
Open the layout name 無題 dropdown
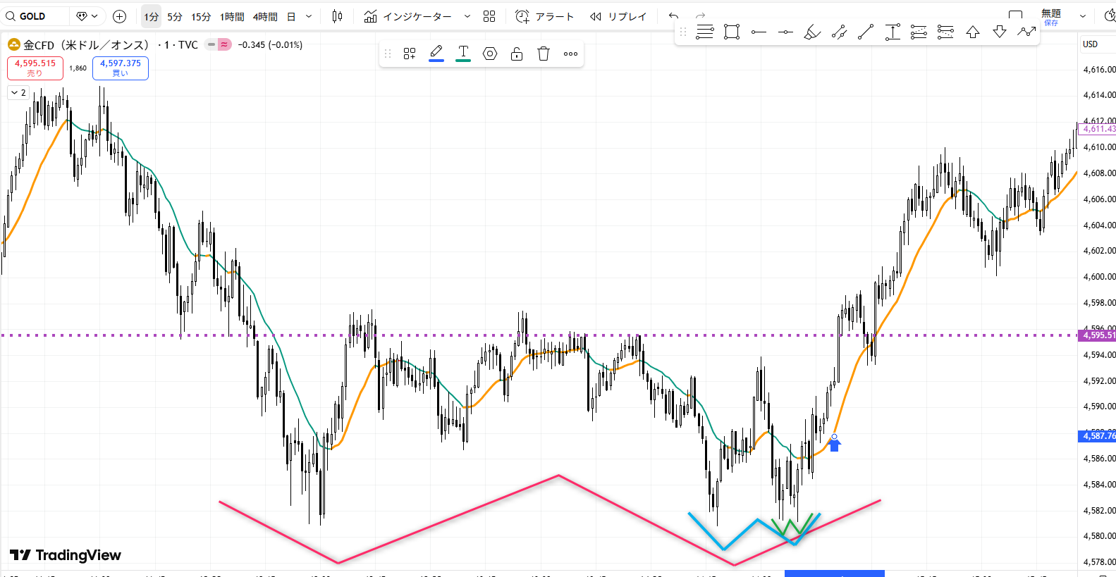tap(1083, 15)
